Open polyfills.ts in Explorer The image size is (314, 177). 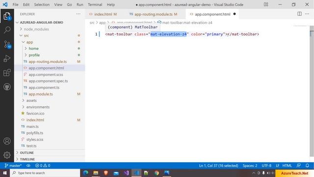point(35,133)
